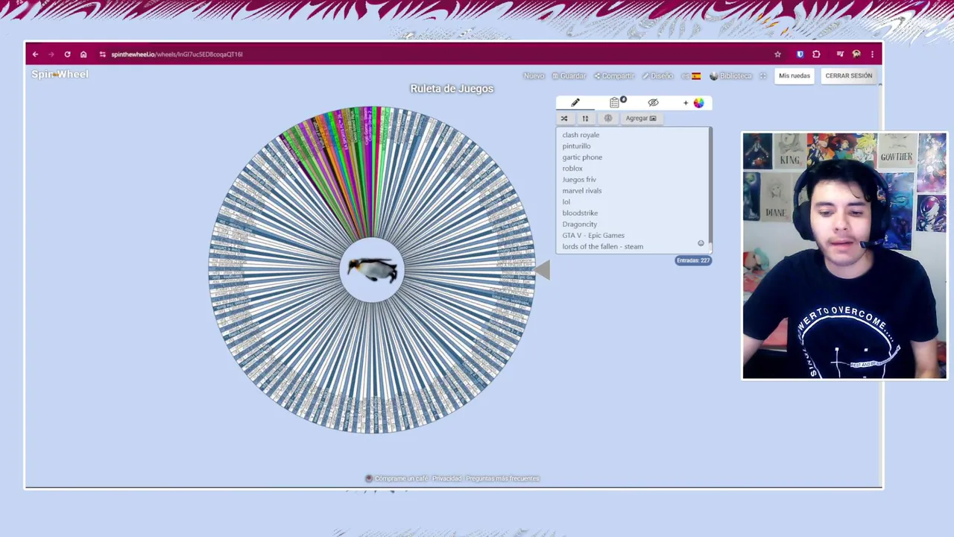
Task: Select the 'bloodstrike' entry
Action: point(580,213)
